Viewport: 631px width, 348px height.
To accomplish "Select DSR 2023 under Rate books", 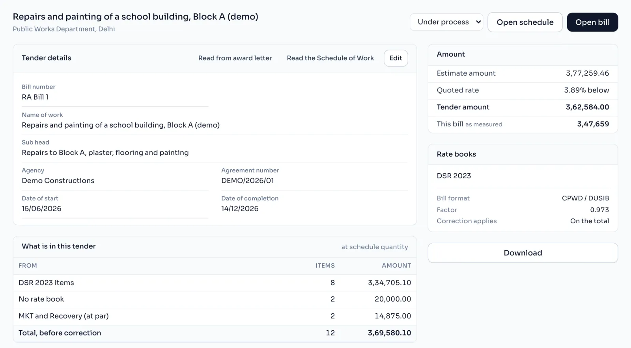I will pos(454,176).
